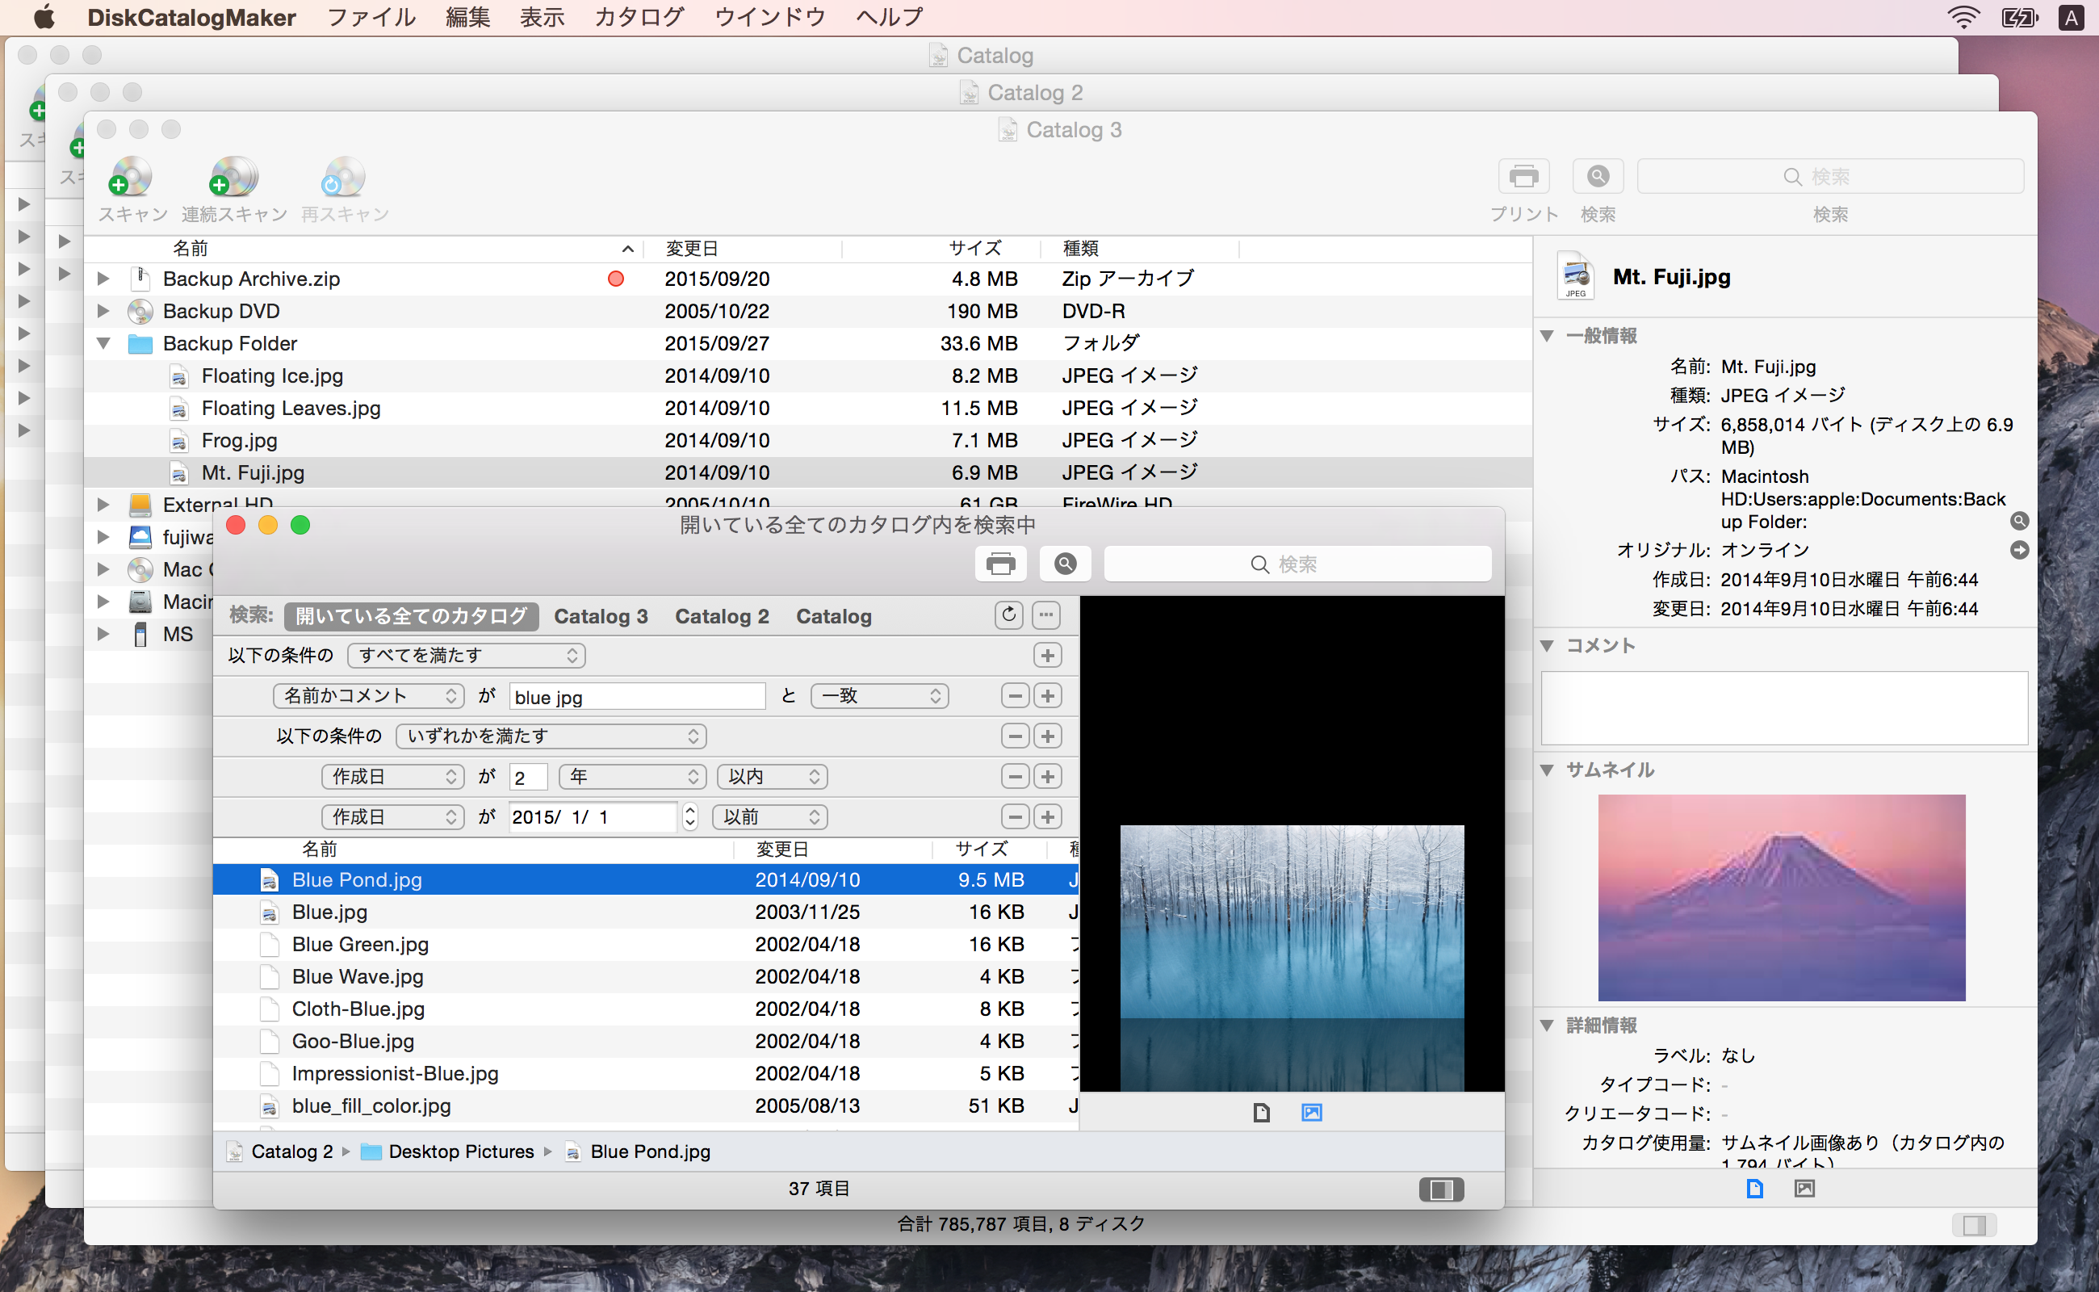Click the search magnifier button in Catalog 3 toolbar
Image resolution: width=2099 pixels, height=1292 pixels.
click(x=1598, y=177)
